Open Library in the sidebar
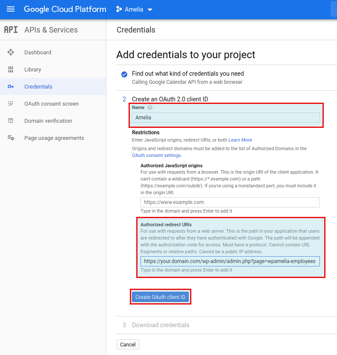 tap(33, 70)
